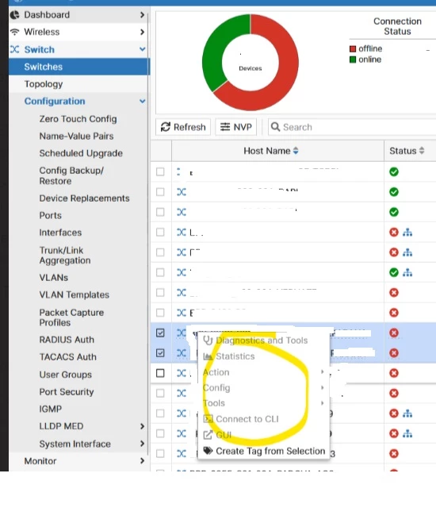Click the red offline status icon on the L row

tap(394, 233)
